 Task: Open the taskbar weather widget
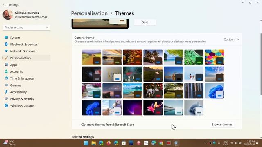click(x=9, y=143)
